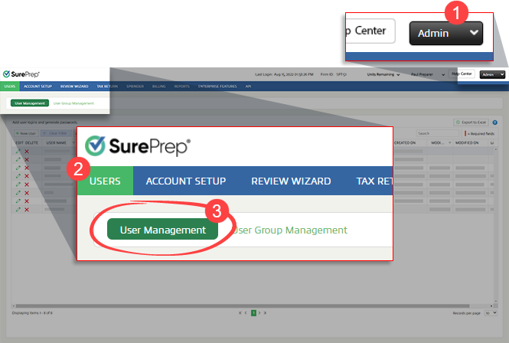This screenshot has width=509, height=343.
Task: Click the "Displaying items 1 - 8 of 8" text
Action: (x=32, y=313)
